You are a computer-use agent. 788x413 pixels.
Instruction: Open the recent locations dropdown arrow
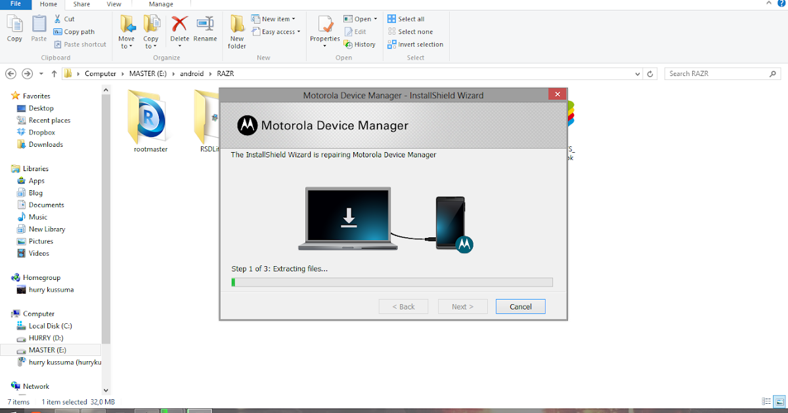pos(41,73)
